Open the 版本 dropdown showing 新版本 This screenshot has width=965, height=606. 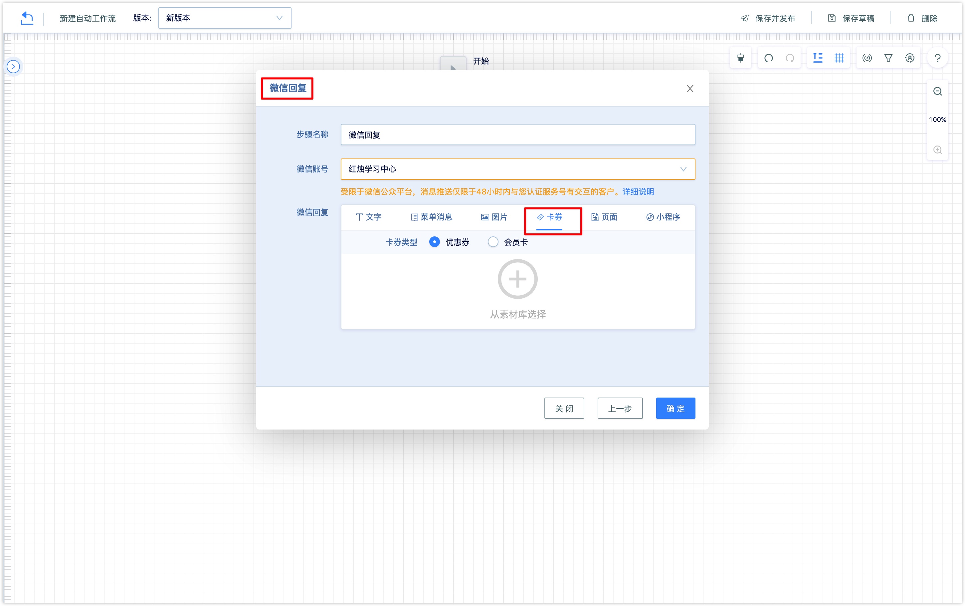pyautogui.click(x=225, y=18)
